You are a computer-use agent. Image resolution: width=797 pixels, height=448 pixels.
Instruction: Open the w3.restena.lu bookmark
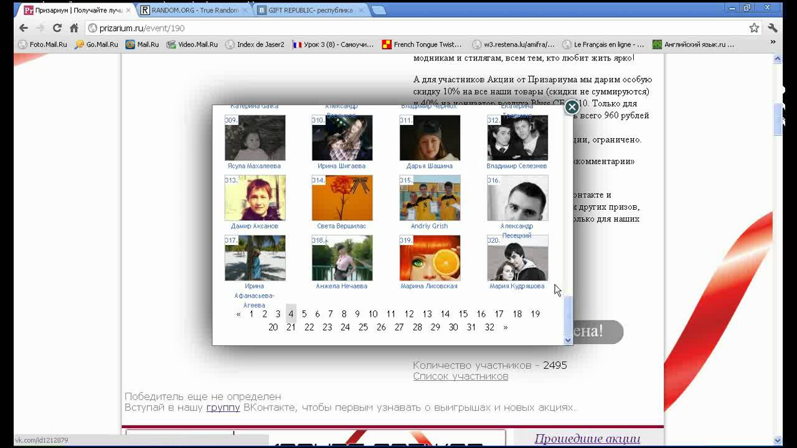(513, 44)
